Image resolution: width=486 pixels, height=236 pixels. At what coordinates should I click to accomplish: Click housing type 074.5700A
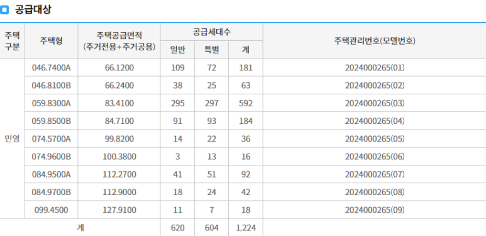[x=52, y=139]
